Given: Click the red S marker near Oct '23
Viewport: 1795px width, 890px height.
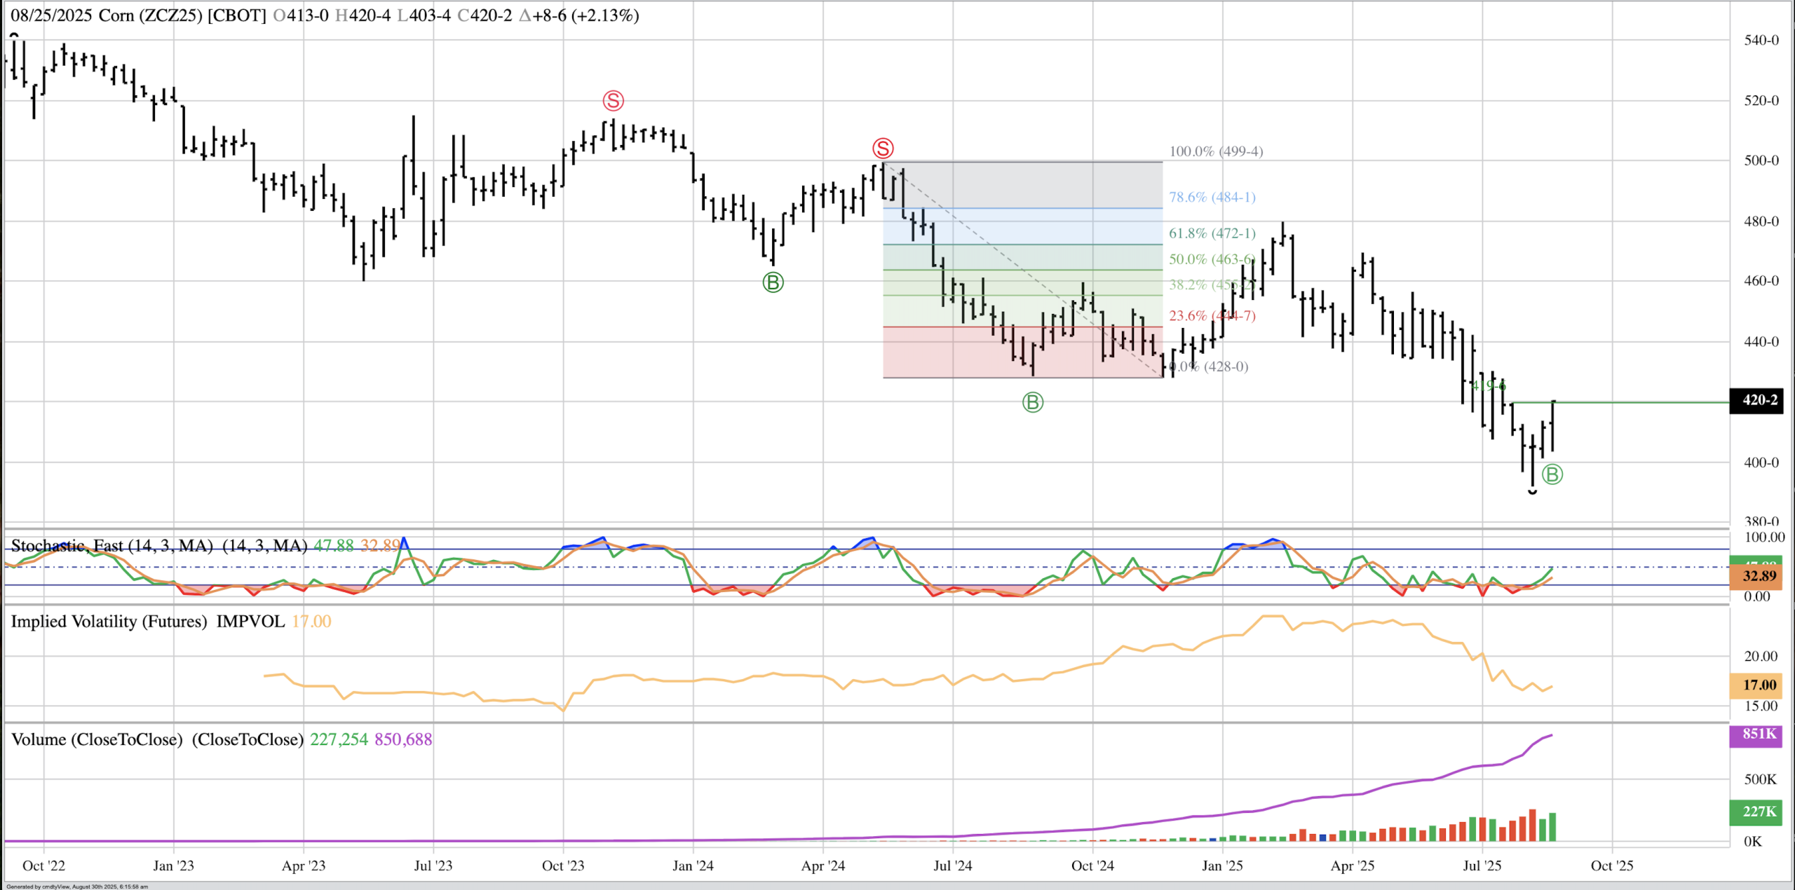Looking at the screenshot, I should tap(613, 101).
